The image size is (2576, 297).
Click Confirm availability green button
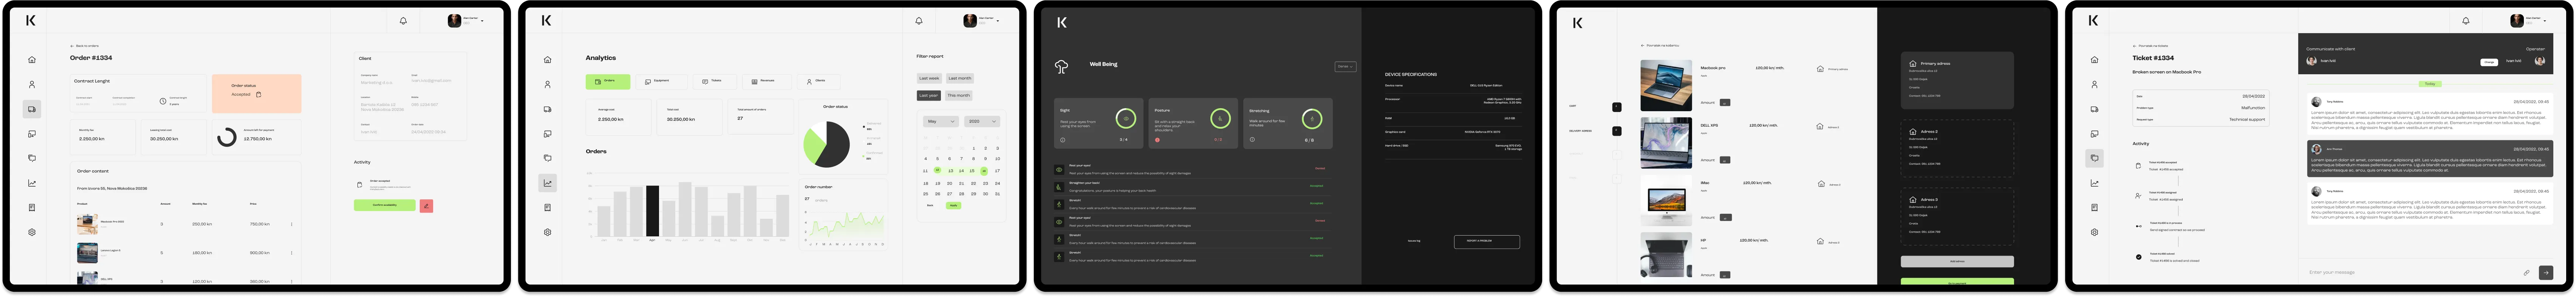pyautogui.click(x=385, y=205)
